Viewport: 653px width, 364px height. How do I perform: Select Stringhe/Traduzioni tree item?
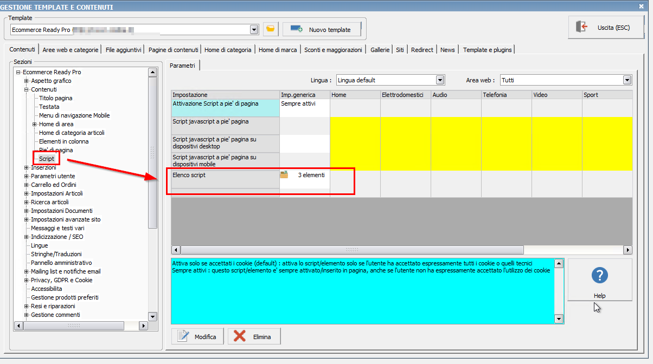(x=56, y=254)
